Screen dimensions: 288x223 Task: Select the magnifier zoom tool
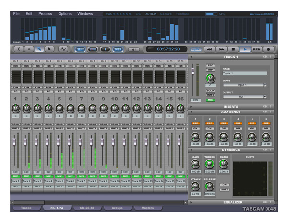click(x=49, y=49)
